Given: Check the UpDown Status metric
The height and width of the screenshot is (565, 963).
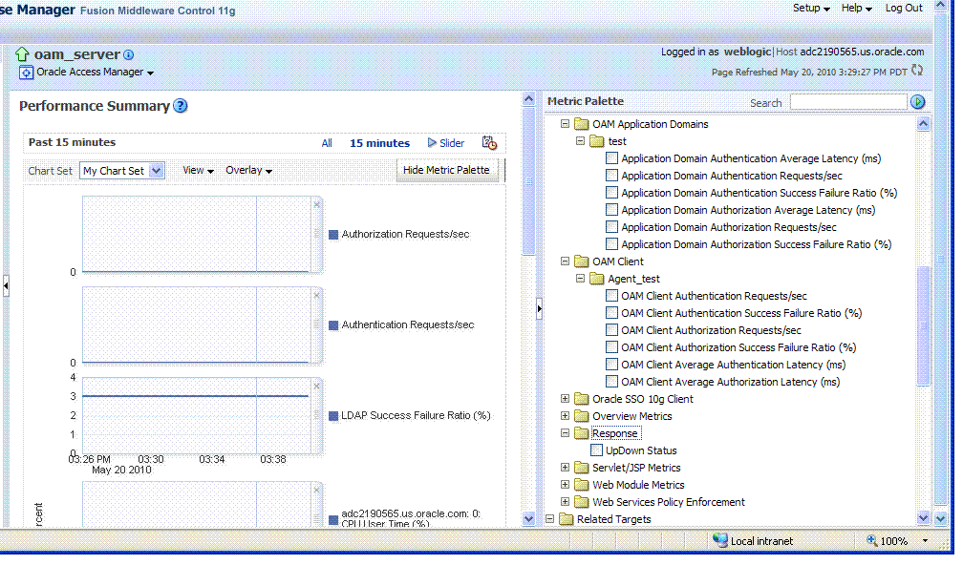Looking at the screenshot, I should [x=596, y=450].
